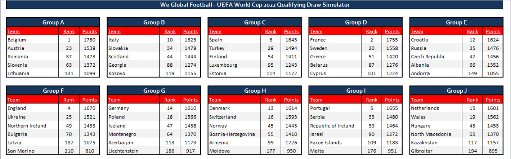The width and height of the screenshot is (511, 159).
Task: Click the Group F header
Action: [x=53, y=91]
